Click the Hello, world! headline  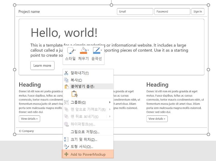[x=64, y=33]
